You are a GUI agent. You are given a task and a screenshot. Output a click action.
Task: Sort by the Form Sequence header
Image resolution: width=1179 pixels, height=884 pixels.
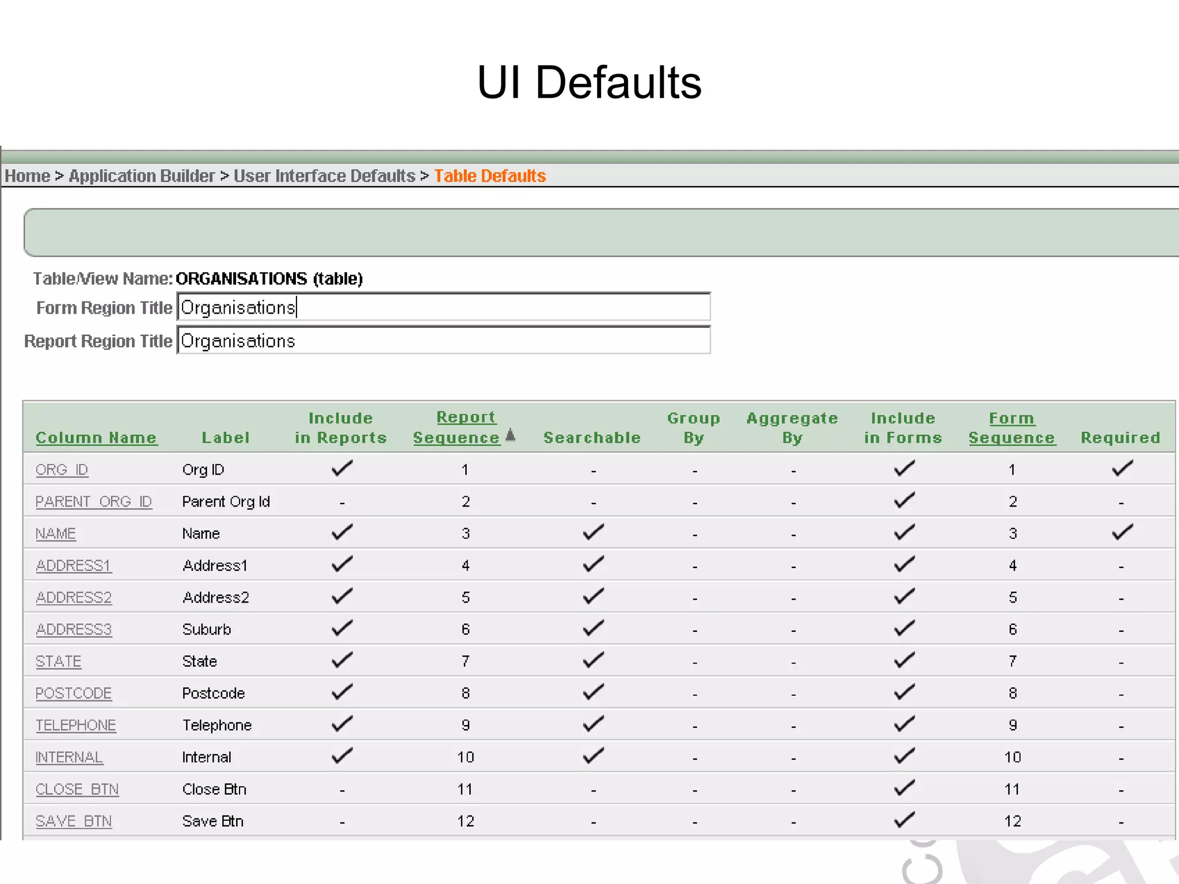point(1011,428)
